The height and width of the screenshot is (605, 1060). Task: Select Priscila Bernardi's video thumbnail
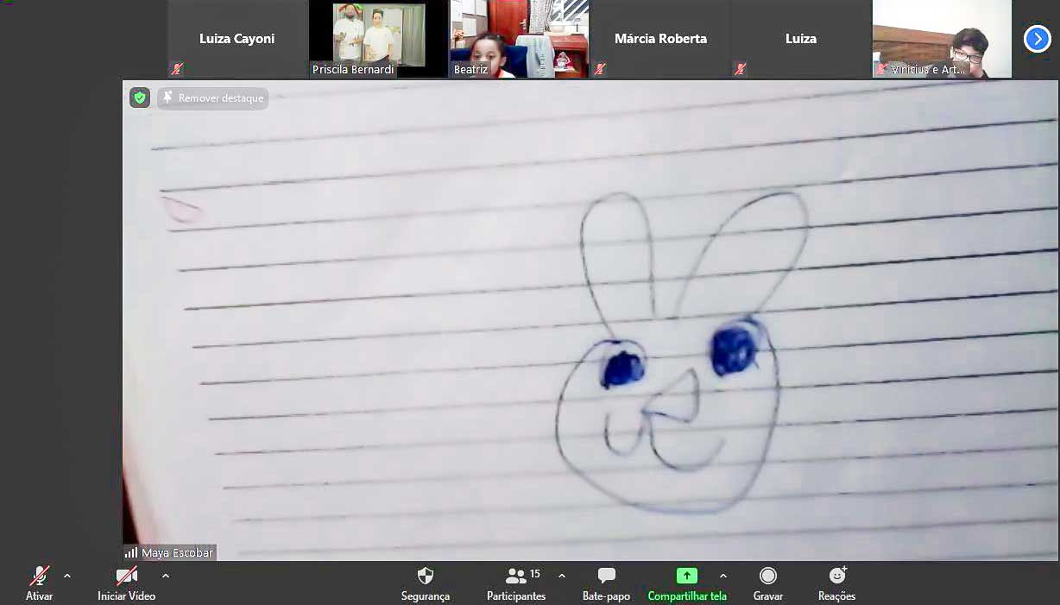click(x=378, y=39)
